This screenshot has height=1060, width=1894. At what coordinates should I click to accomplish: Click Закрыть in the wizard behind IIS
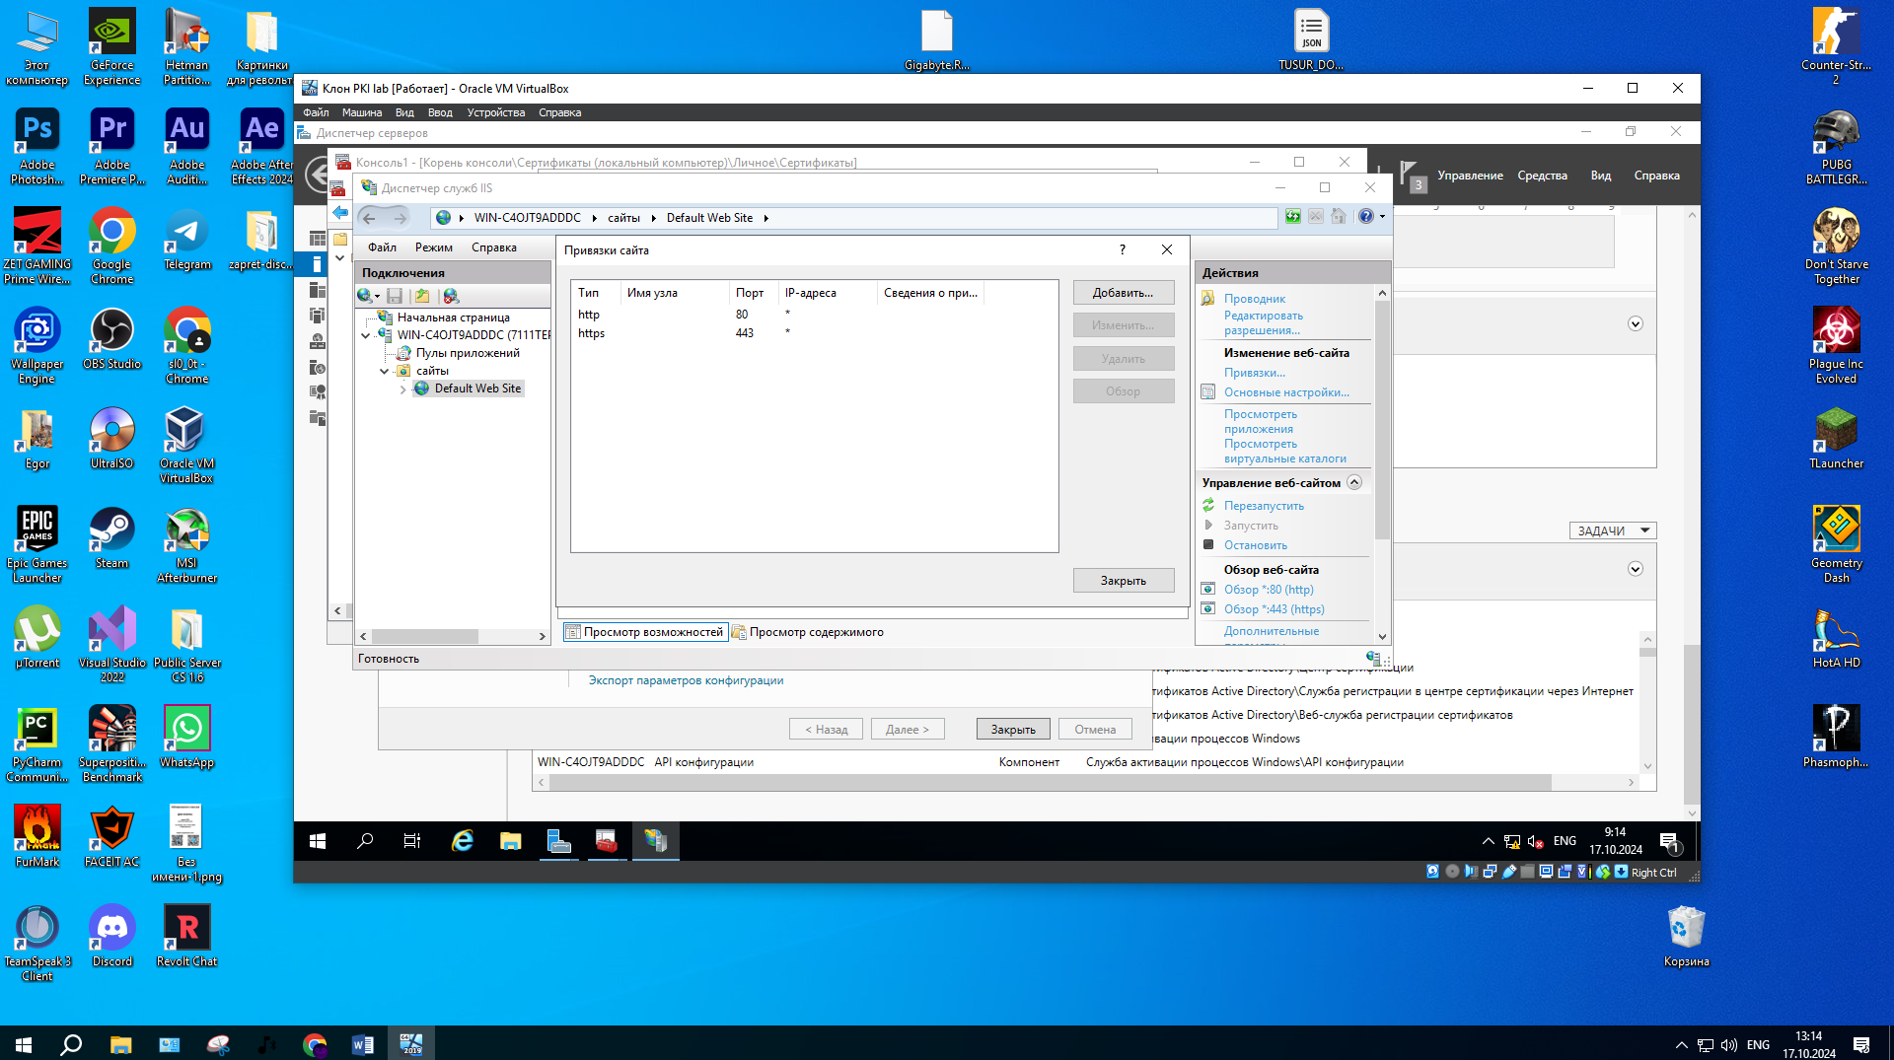tap(1013, 730)
